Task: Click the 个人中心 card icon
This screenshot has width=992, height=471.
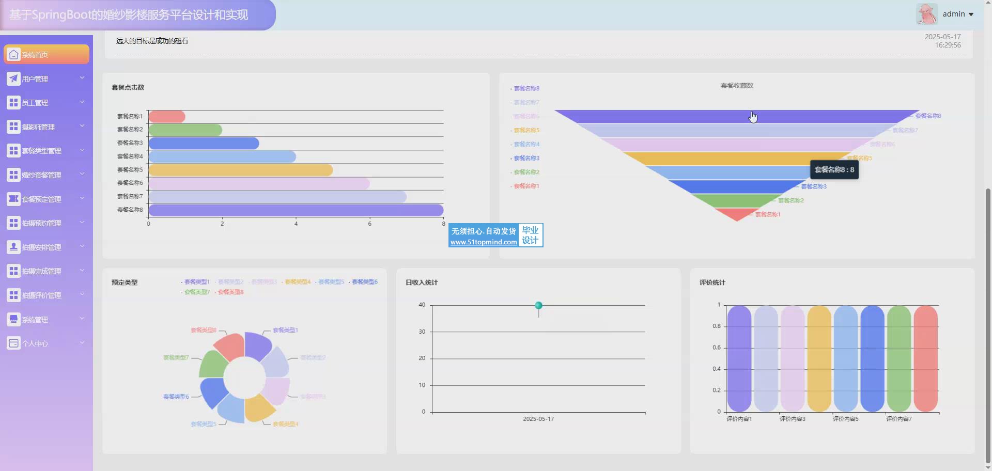Action: [13, 343]
